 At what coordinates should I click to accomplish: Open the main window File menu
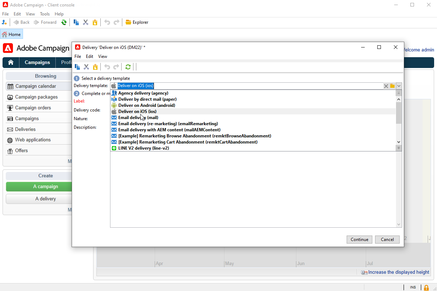click(5, 14)
